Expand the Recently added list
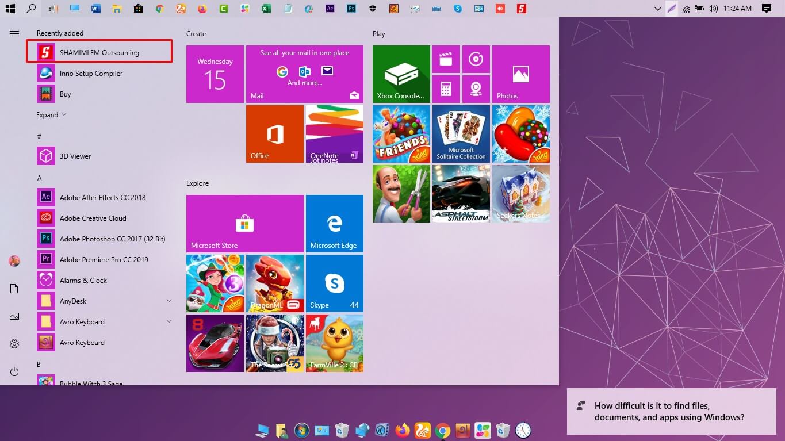Viewport: 785px width, 441px height. click(51, 115)
